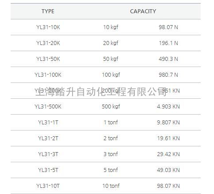This screenshot has width=214, height=194.
Task: Click the 49.03 KN capacity value
Action: [x=168, y=170]
